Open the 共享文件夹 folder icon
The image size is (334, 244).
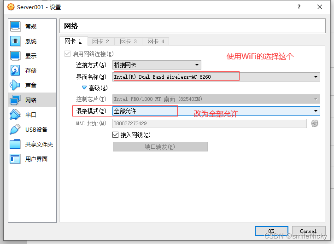tap(15, 144)
